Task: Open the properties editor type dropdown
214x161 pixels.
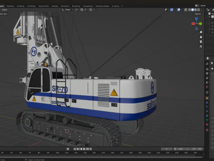Action: 208,58
